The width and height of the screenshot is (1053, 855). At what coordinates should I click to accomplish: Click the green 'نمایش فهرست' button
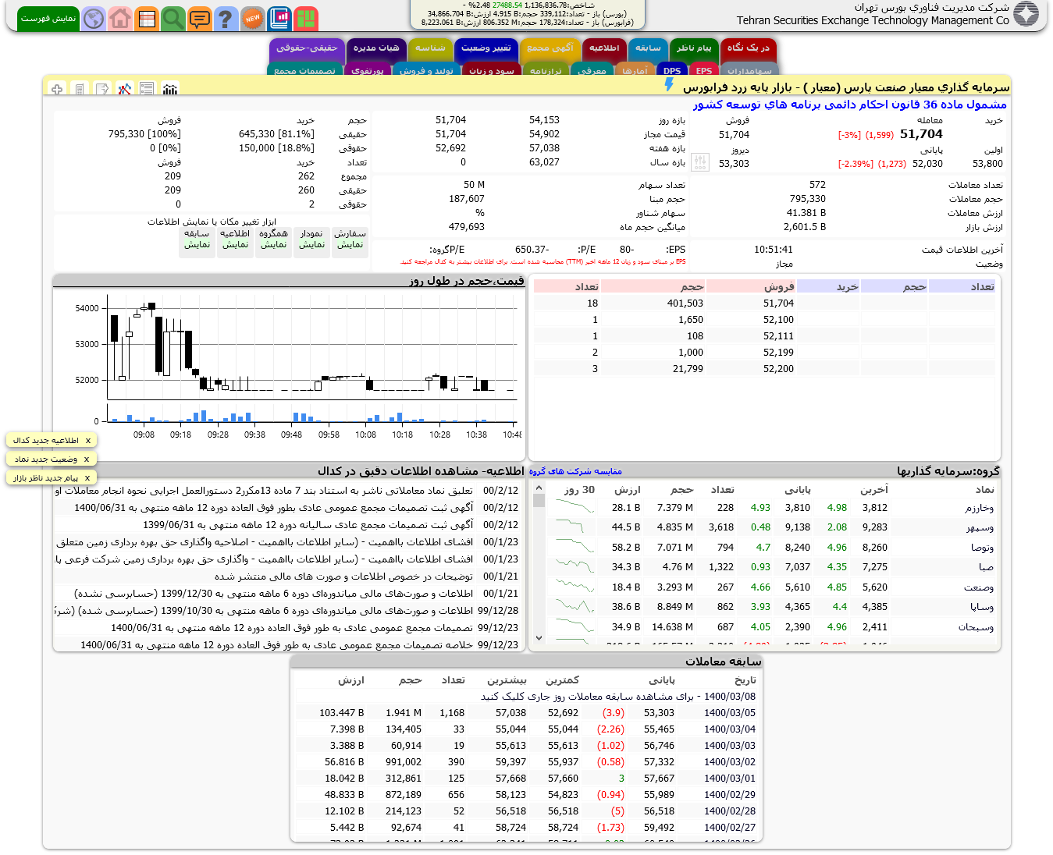click(x=48, y=18)
